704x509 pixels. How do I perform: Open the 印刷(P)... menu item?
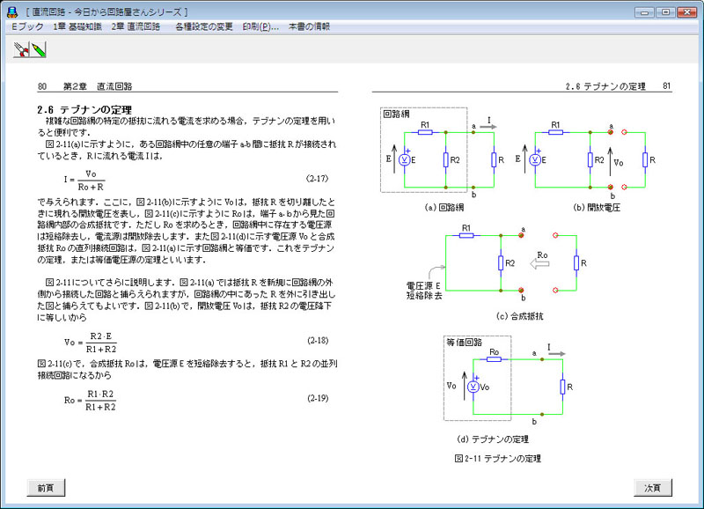point(260,26)
